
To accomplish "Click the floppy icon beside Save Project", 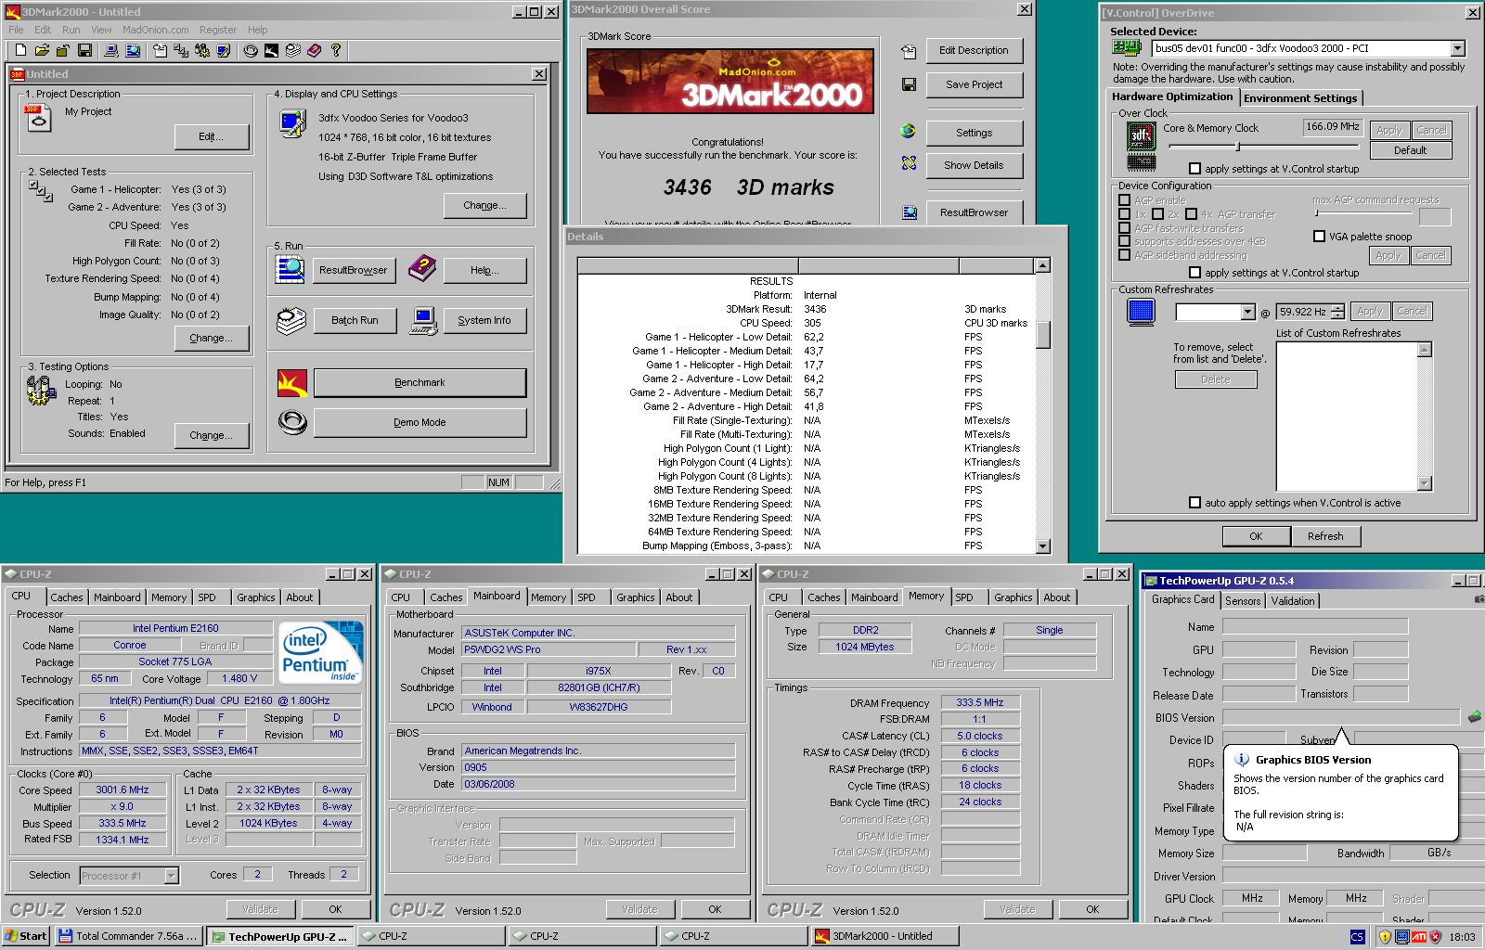I will click(909, 84).
